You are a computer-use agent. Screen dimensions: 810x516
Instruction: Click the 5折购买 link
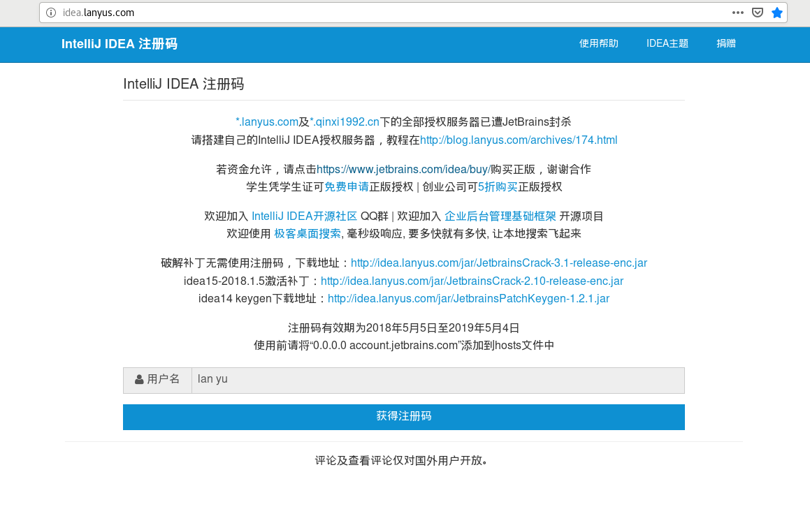pos(498,187)
